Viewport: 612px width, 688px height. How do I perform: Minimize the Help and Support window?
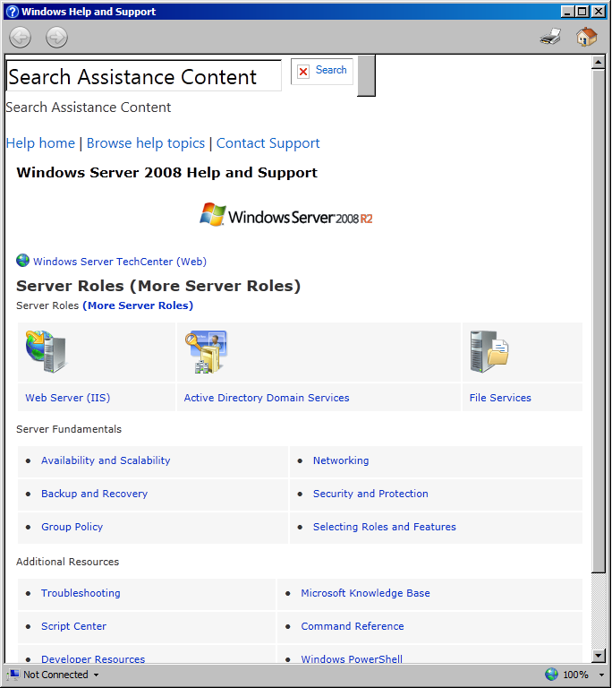(x=567, y=12)
